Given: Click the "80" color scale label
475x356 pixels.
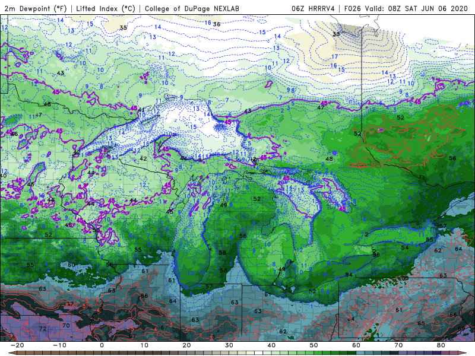Looking at the screenshot, I should pos(441,345).
